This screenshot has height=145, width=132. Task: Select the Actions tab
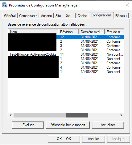coord(46,16)
